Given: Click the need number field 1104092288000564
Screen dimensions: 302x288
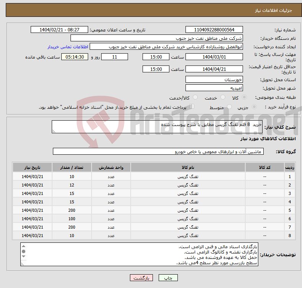Looking at the screenshot, I should (214, 29).
